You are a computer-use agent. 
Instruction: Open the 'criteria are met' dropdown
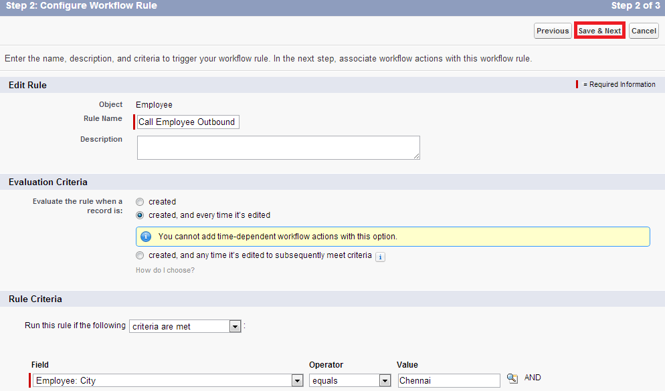185,326
